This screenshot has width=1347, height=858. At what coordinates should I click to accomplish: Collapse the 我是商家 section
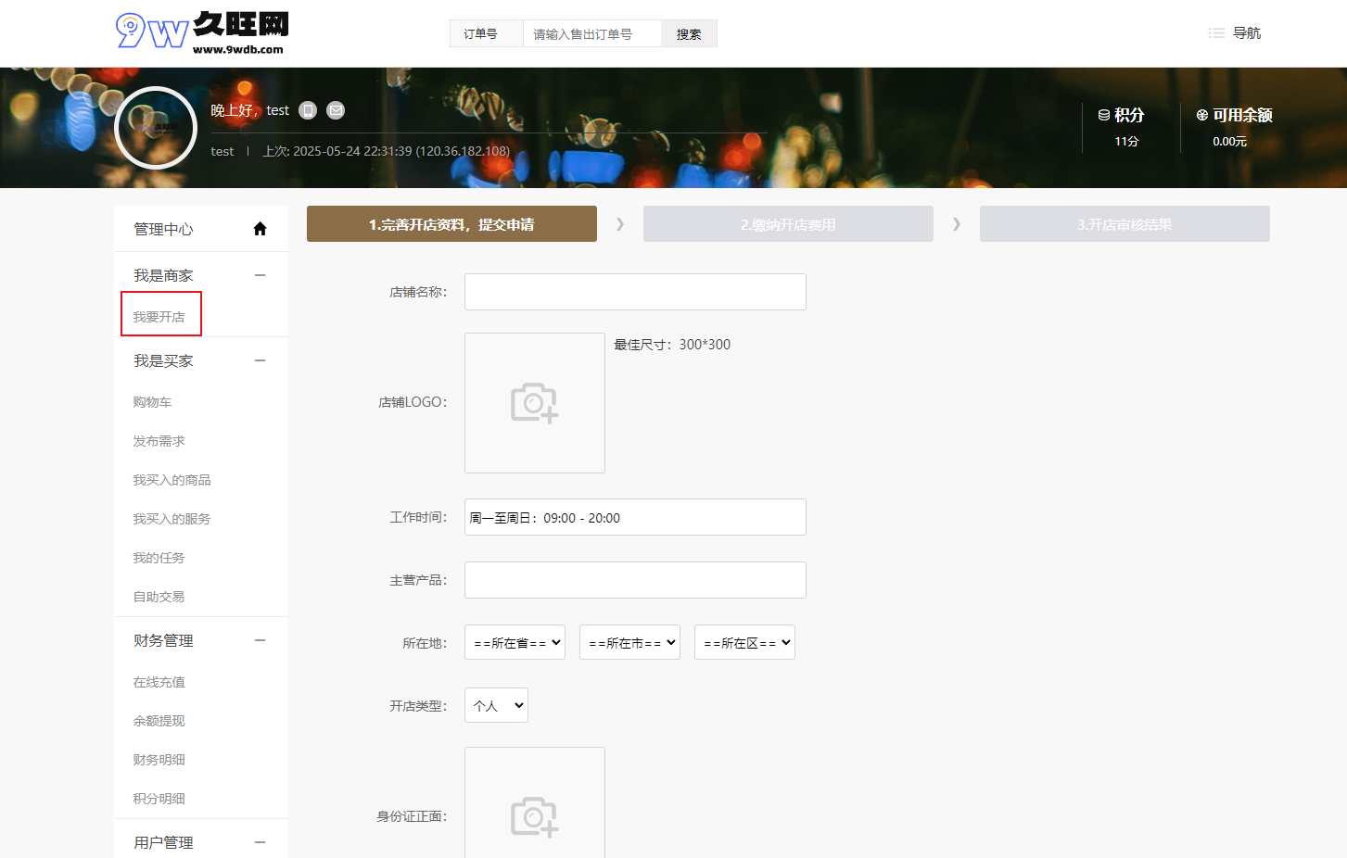(260, 275)
